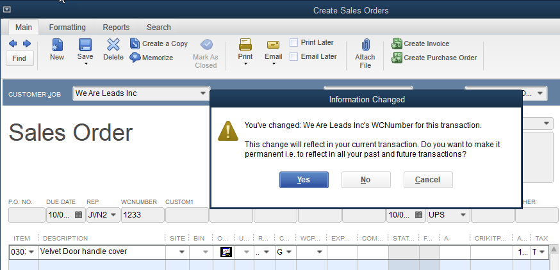Click the Save icon in toolbar
560x270 pixels.
[x=85, y=45]
